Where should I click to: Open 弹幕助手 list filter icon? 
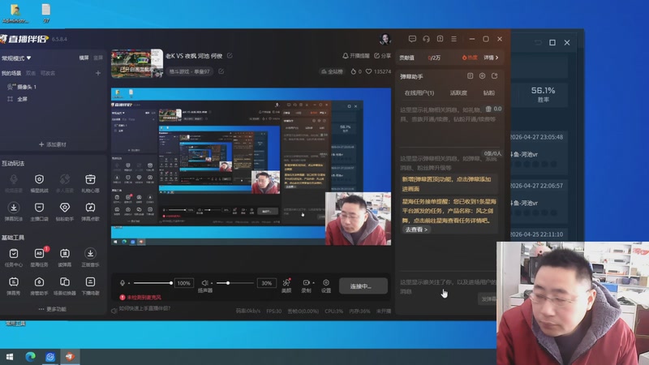[x=471, y=76]
